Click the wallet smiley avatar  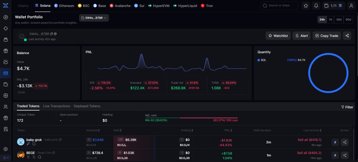coord(21,36)
